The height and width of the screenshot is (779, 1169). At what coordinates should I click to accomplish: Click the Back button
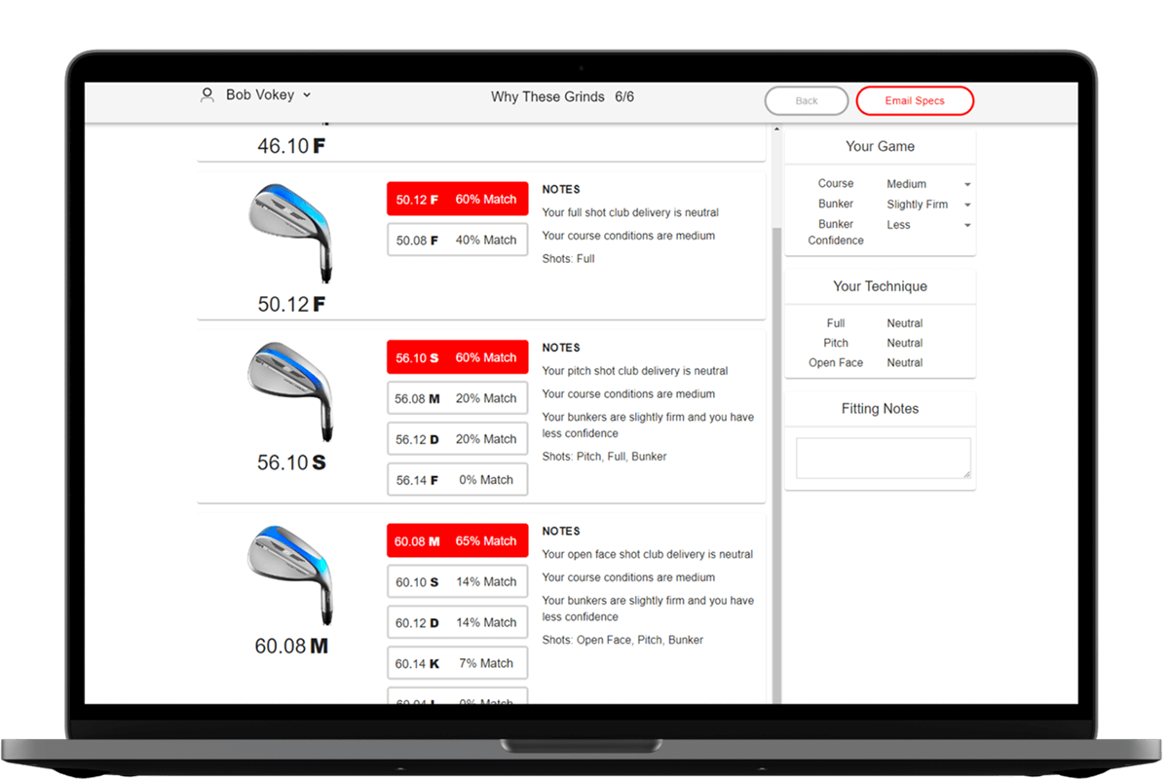[807, 101]
